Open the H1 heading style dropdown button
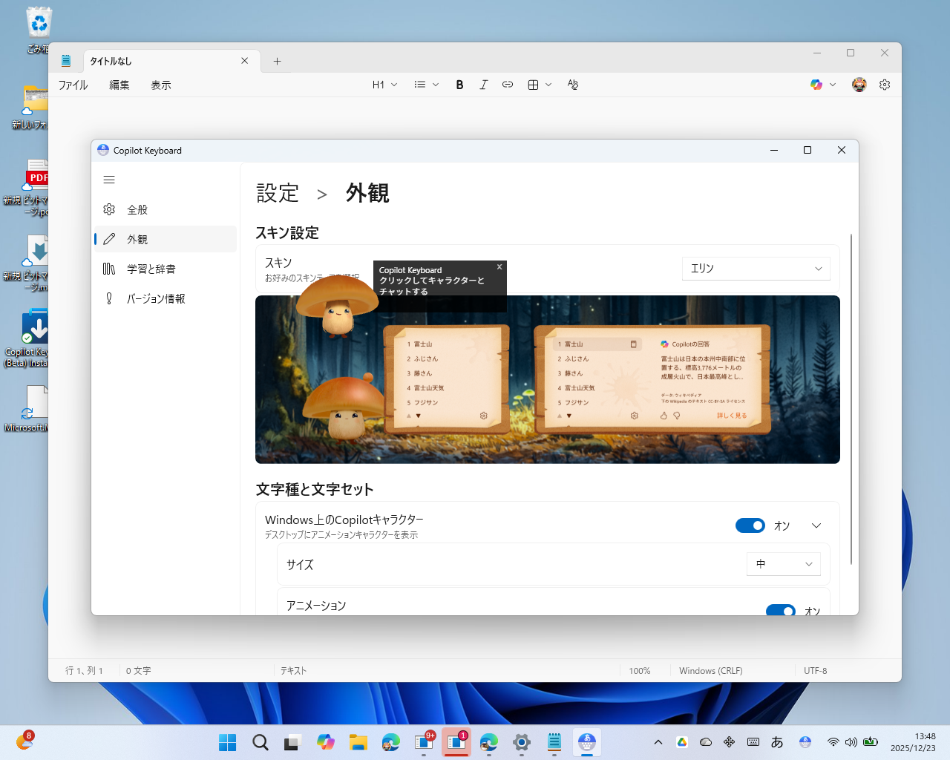Viewport: 950px width, 760px height. (384, 84)
